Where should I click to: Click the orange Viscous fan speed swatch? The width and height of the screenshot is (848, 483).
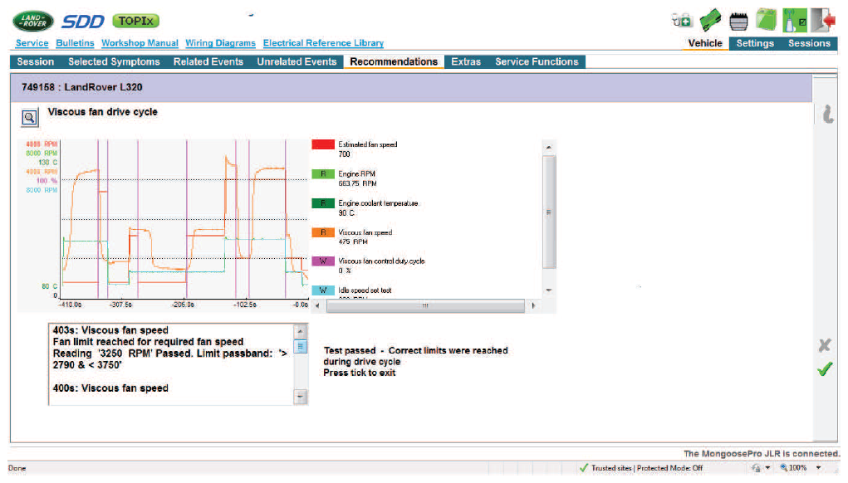click(323, 232)
